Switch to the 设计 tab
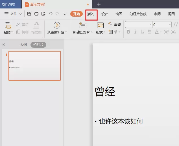Screen dimensions: 179x146 [105, 14]
